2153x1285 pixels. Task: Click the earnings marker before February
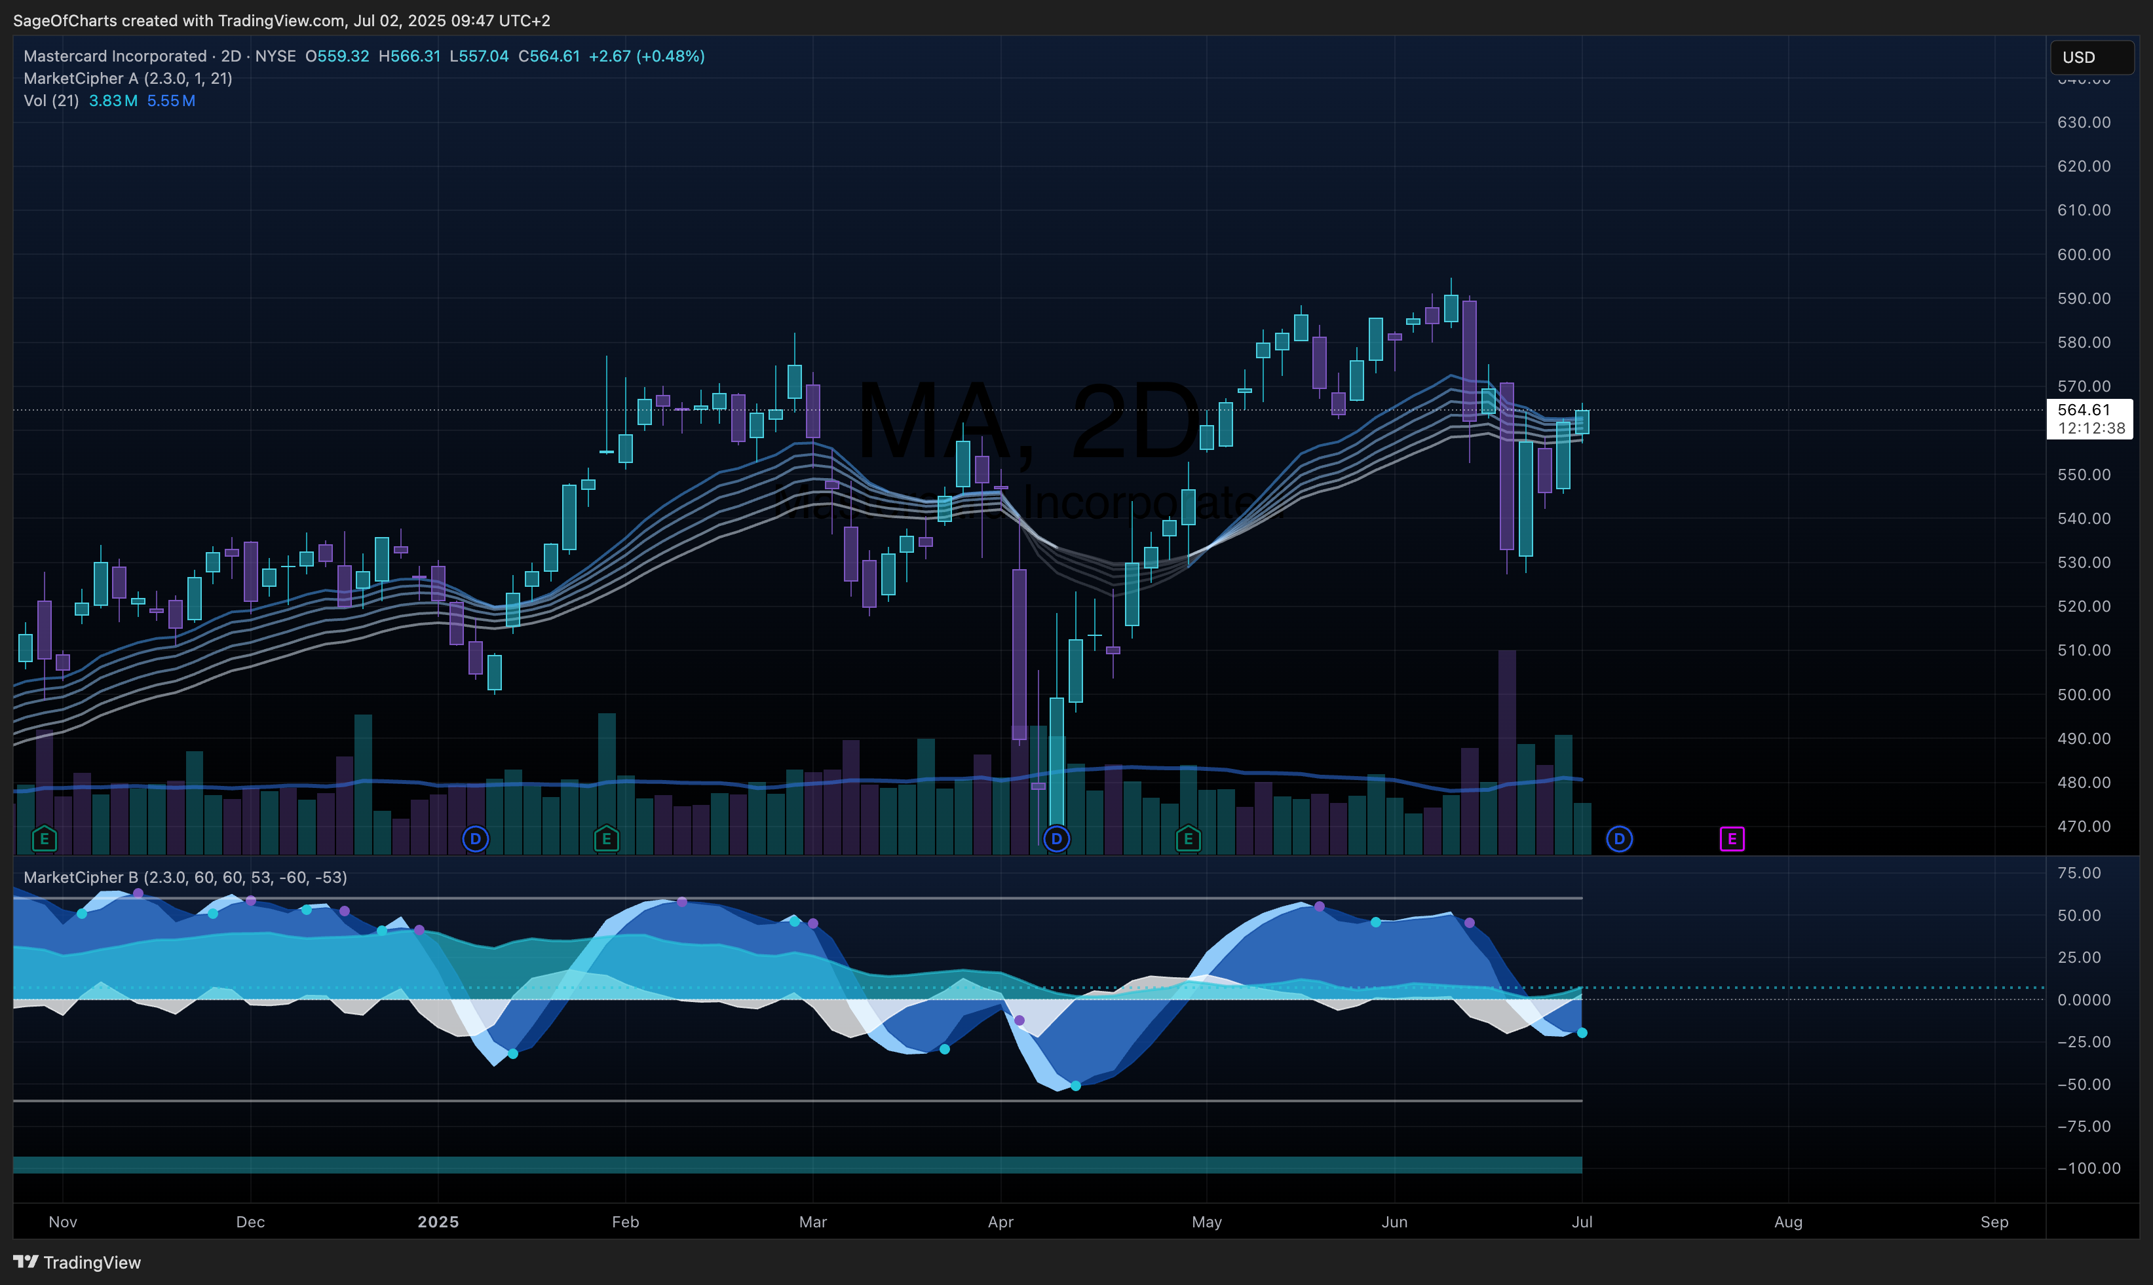(606, 838)
